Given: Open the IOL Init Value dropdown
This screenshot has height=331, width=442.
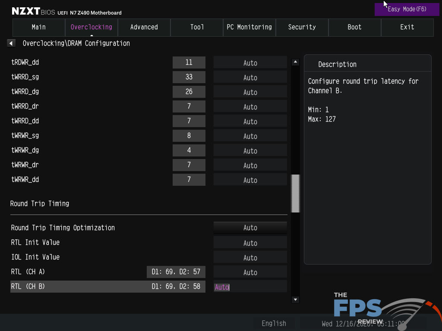Looking at the screenshot, I should click(x=250, y=258).
